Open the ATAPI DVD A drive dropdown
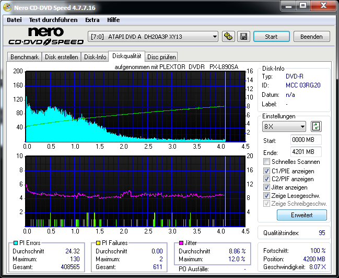The width and height of the screenshot is (339, 278). pos(153,37)
